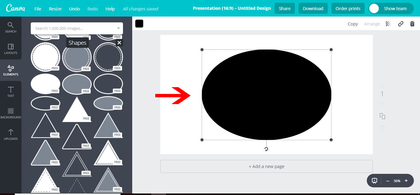
Task: Close the Shapes panel tooltip
Action: [119, 43]
